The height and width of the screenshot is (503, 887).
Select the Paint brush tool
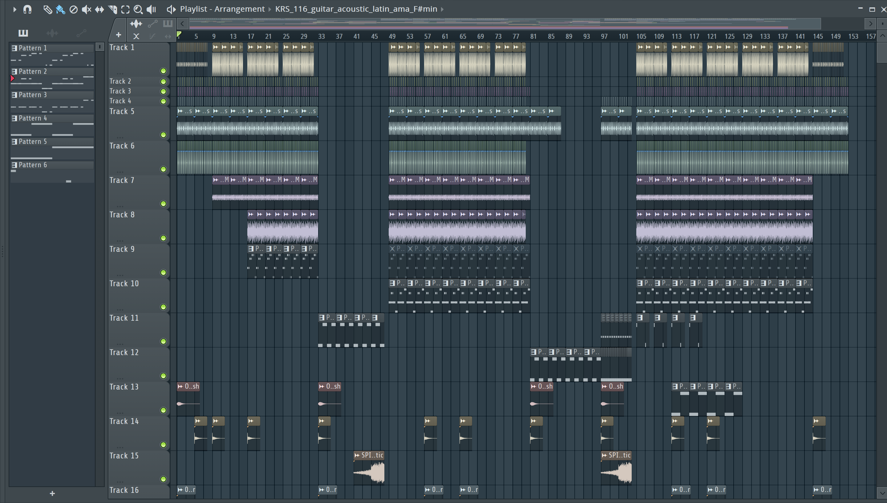61,9
